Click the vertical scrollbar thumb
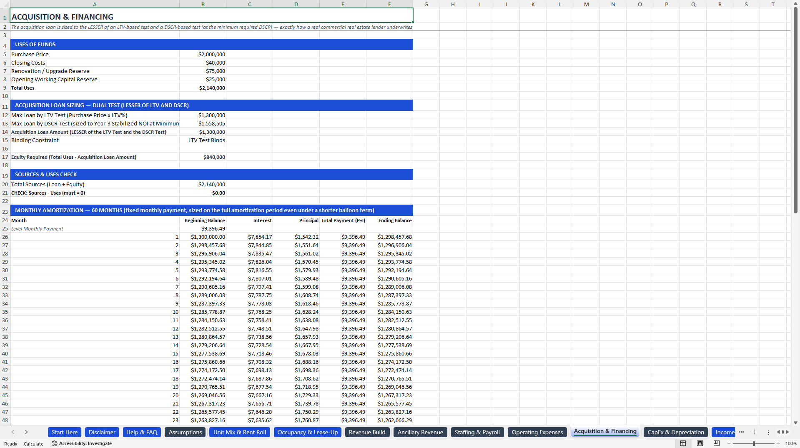This screenshot has width=800, height=448. coord(795,110)
